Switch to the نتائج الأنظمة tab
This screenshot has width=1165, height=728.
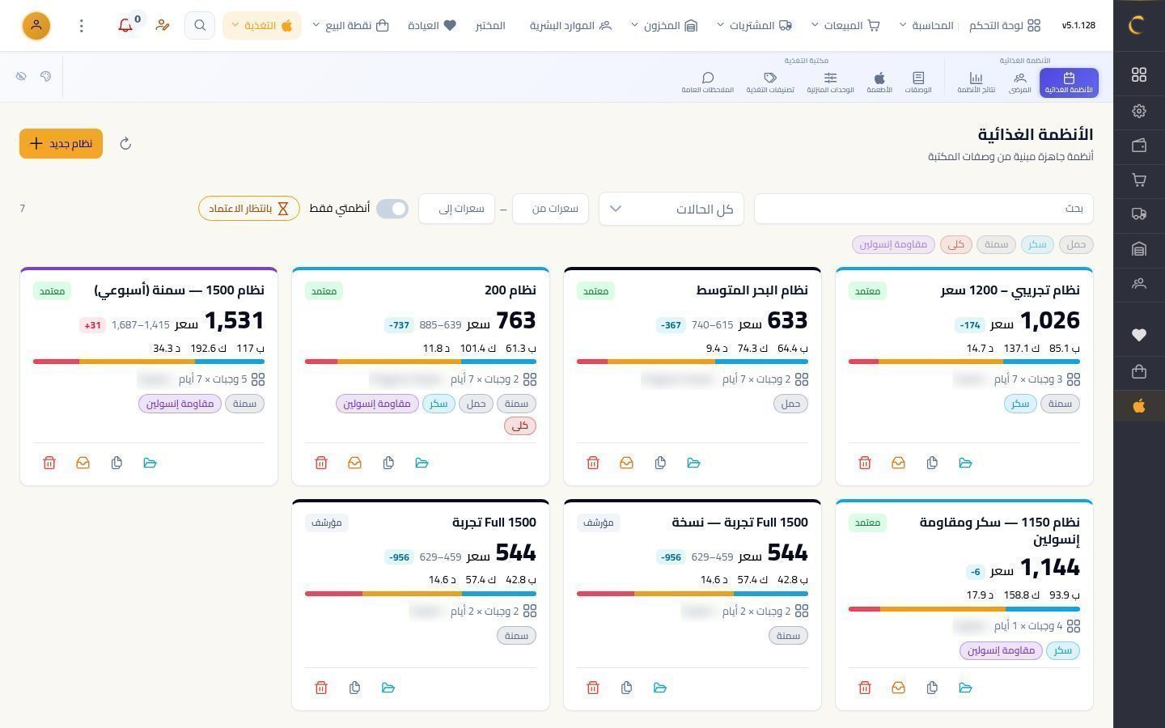(976, 83)
